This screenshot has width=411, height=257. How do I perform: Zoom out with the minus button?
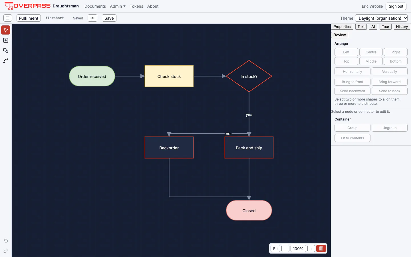[x=285, y=248]
